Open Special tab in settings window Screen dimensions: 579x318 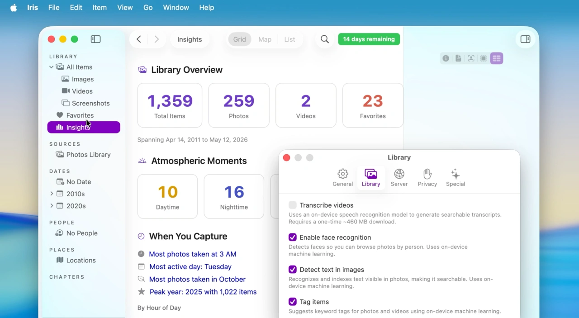tap(456, 178)
